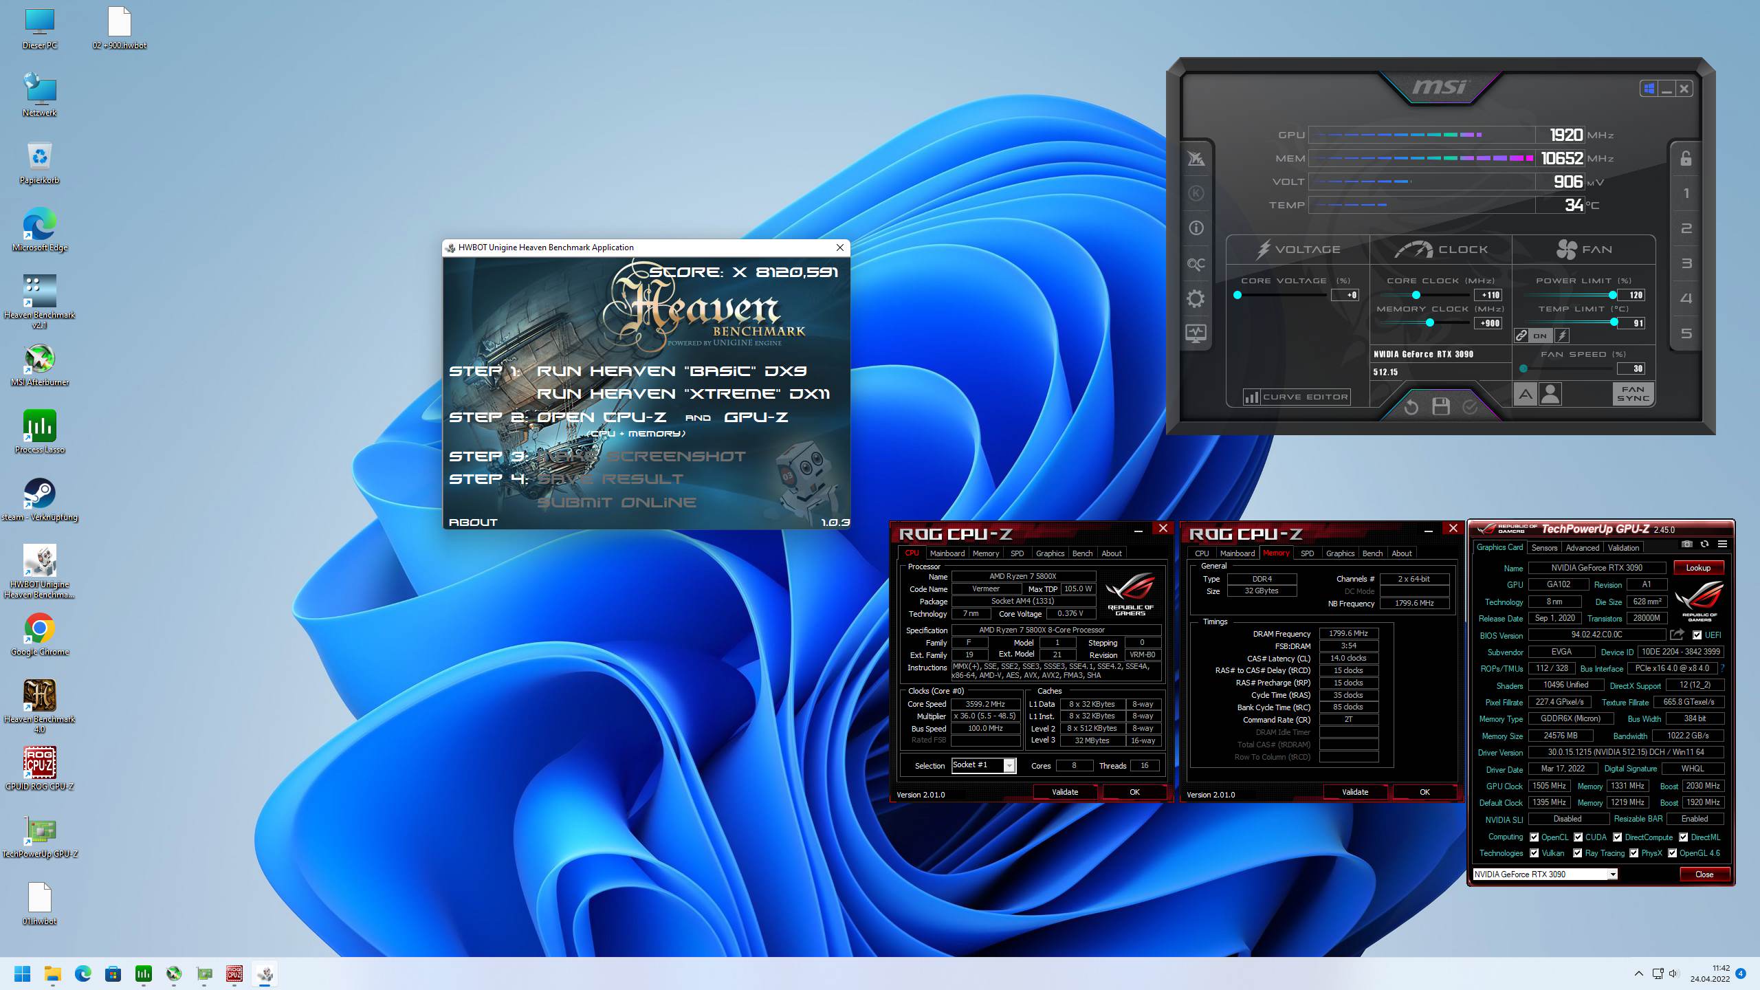The width and height of the screenshot is (1760, 990).
Task: Switch to the Sensors tab in GPU-Z
Action: 1544,548
